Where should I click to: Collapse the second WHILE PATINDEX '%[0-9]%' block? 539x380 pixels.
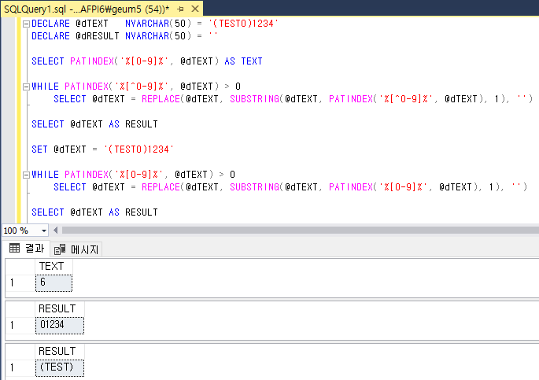(26, 175)
